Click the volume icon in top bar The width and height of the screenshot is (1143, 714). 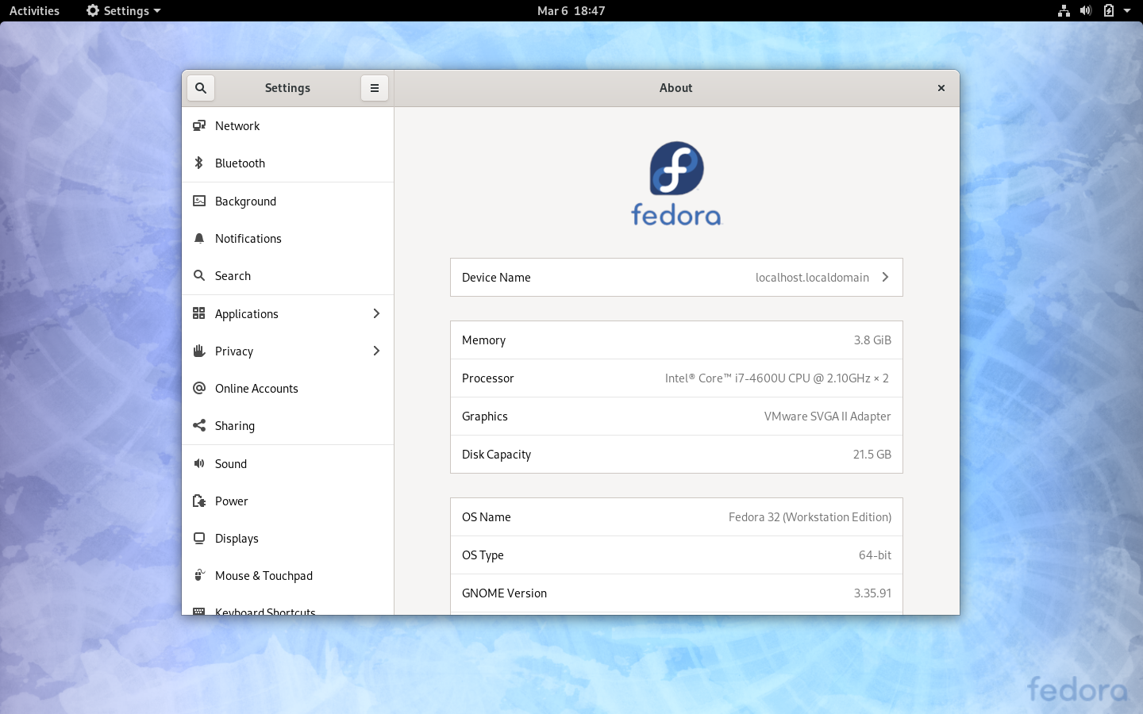(1086, 10)
